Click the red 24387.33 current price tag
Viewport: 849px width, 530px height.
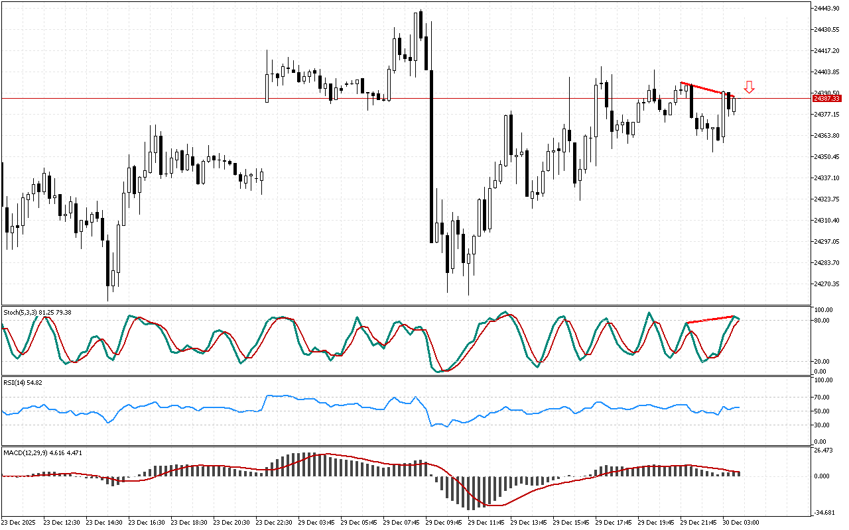pyautogui.click(x=826, y=99)
